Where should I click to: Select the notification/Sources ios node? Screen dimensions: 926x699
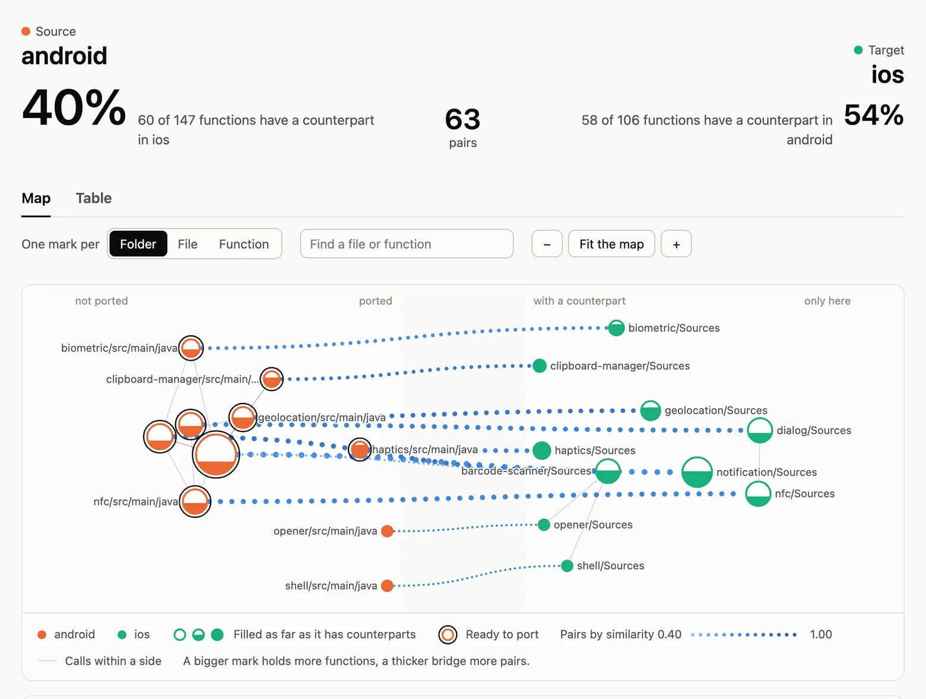[697, 472]
